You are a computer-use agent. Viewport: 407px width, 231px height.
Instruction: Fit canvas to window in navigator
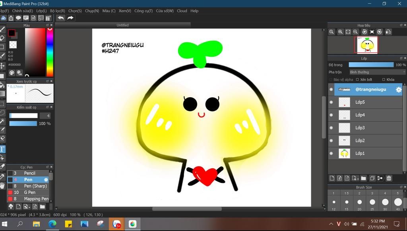[x=348, y=32]
